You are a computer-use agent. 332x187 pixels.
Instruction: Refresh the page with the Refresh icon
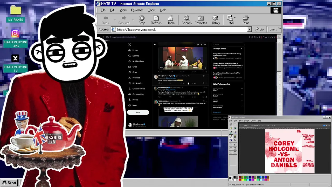(156, 20)
